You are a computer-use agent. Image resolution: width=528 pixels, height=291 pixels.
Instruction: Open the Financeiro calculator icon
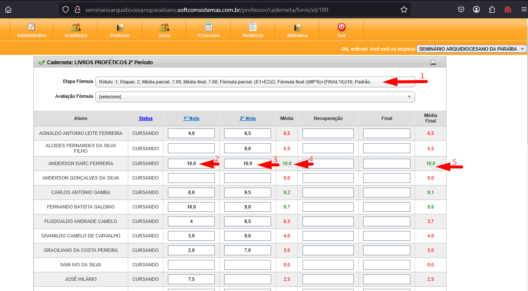click(x=208, y=27)
